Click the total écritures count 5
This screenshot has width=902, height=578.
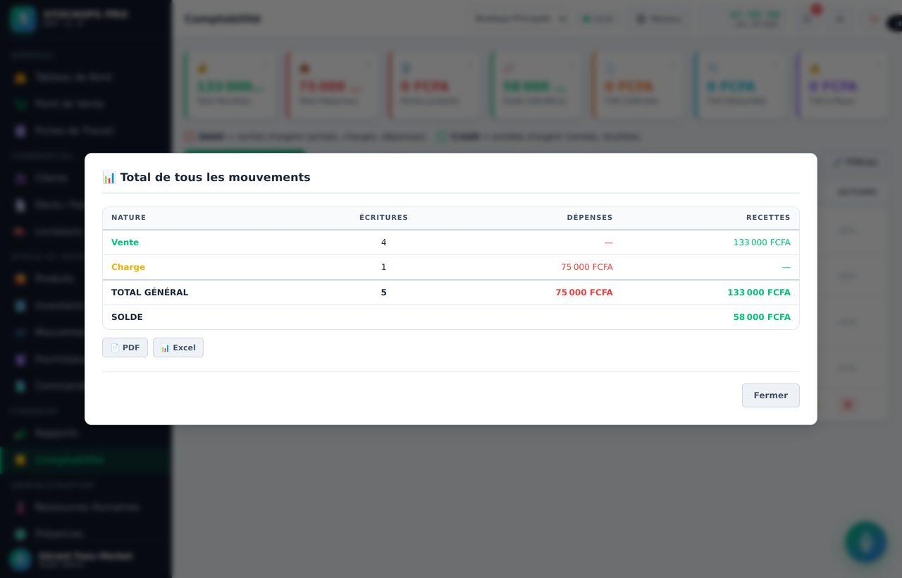pos(383,293)
